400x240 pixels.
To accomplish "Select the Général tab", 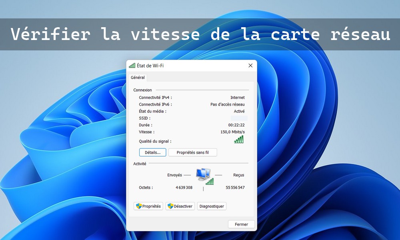I will (138, 78).
